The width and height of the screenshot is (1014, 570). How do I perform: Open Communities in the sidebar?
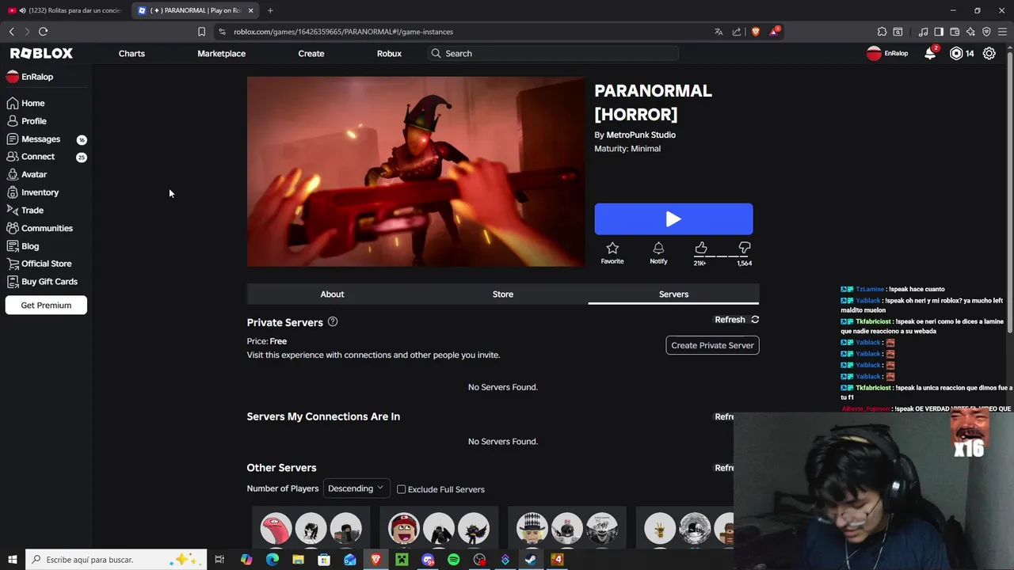tap(40, 228)
